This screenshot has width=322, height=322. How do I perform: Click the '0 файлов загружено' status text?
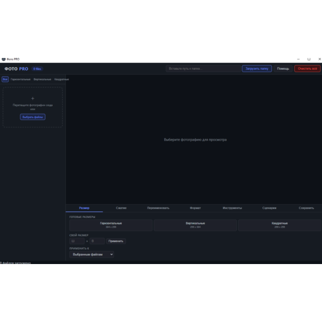16,263
